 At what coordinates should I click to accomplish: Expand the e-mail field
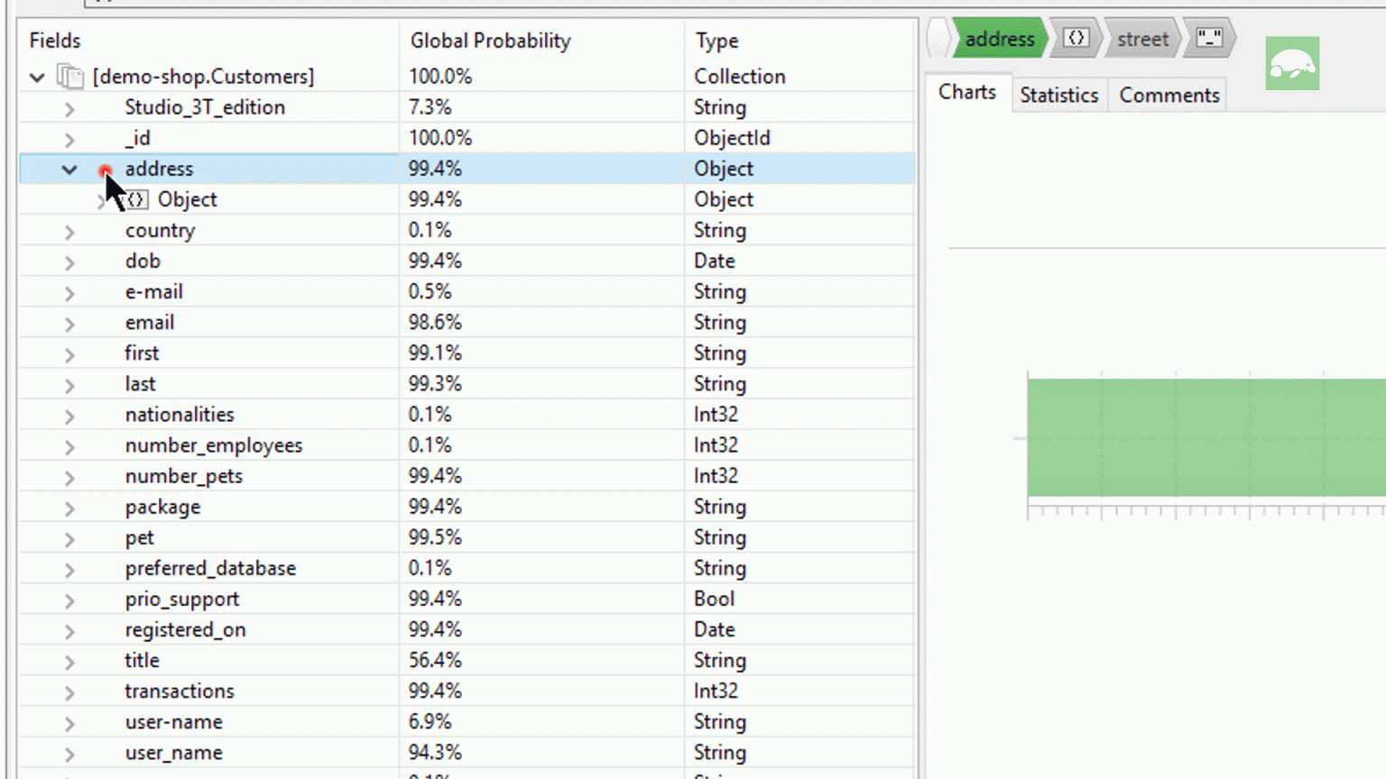[x=69, y=293]
